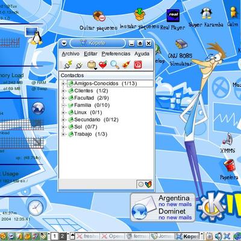The height and width of the screenshot is (241, 241).
Task: Open the Preferencias menu
Action: [x=116, y=54]
